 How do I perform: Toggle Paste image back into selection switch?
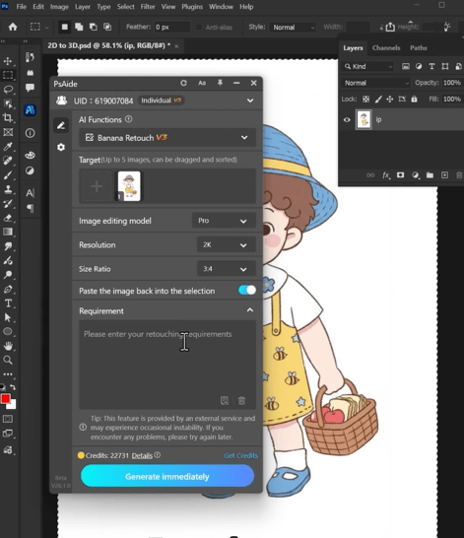247,291
